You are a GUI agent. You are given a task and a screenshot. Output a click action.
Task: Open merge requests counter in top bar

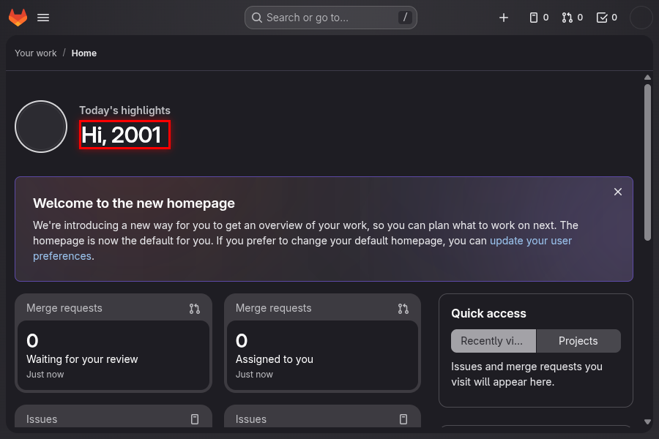[x=573, y=18]
